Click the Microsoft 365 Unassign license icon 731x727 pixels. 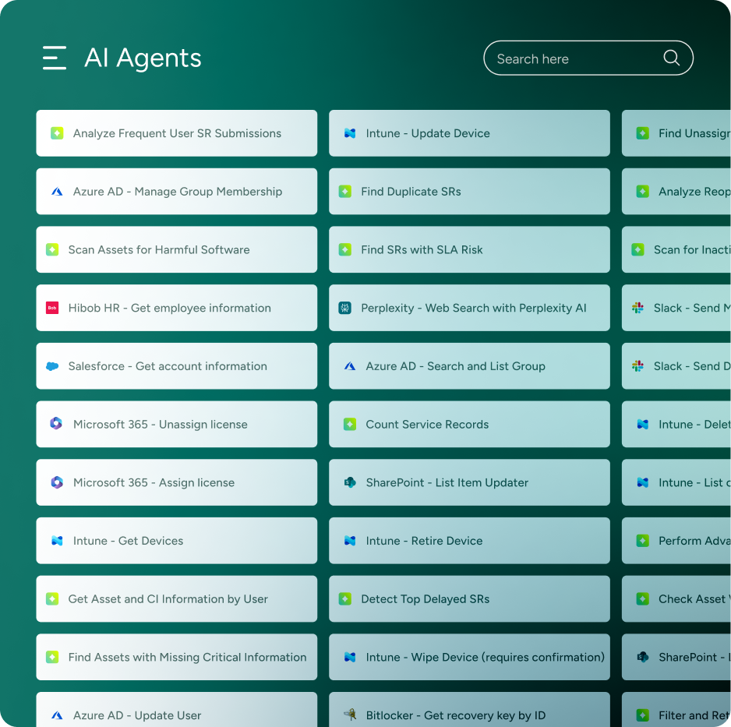(x=56, y=425)
